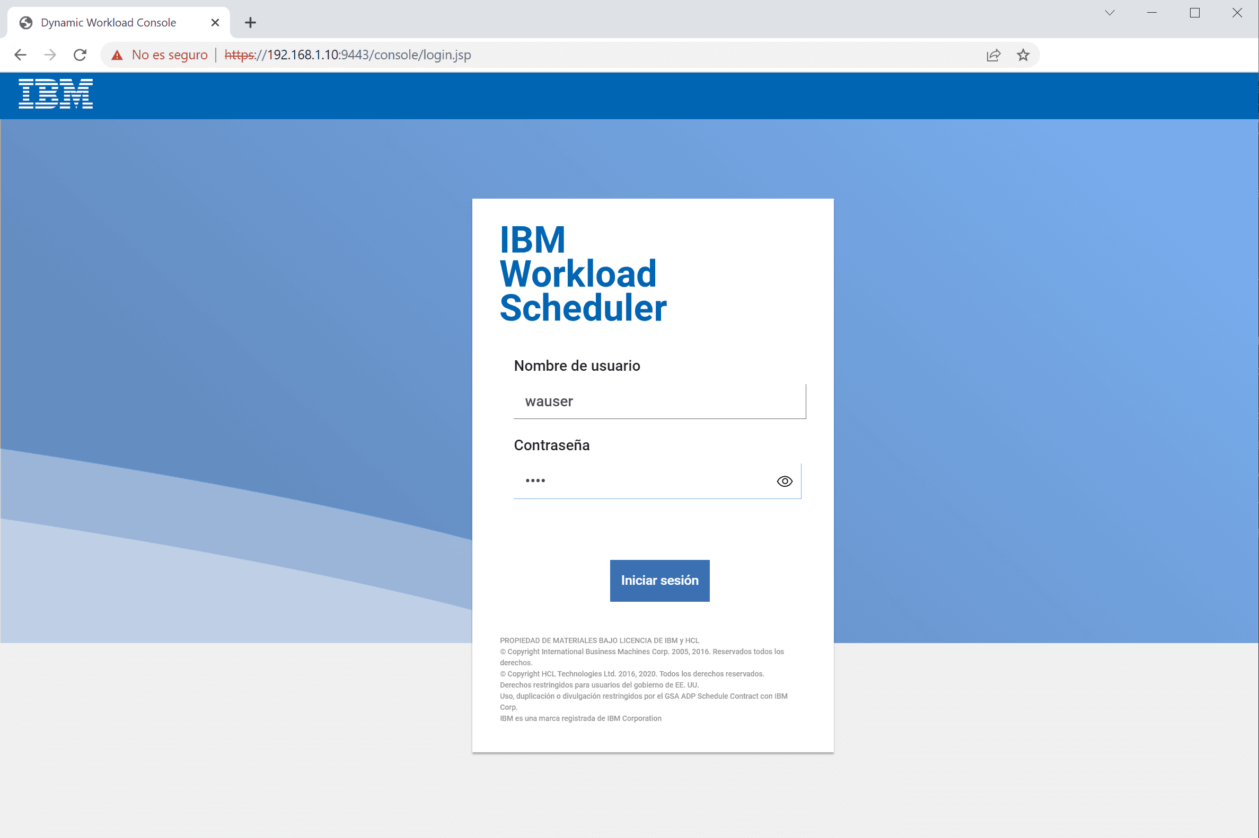Maximize the browser window
Viewport: 1259px width, 838px height.
tap(1195, 13)
